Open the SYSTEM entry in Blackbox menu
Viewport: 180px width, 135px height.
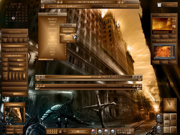click(52, 46)
